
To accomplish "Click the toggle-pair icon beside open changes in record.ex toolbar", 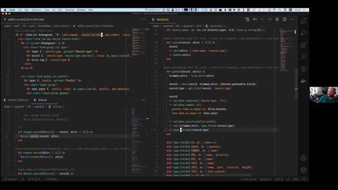I will (x=255, y=20).
